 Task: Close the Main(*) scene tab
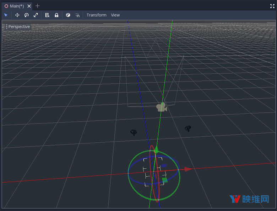click(29, 6)
